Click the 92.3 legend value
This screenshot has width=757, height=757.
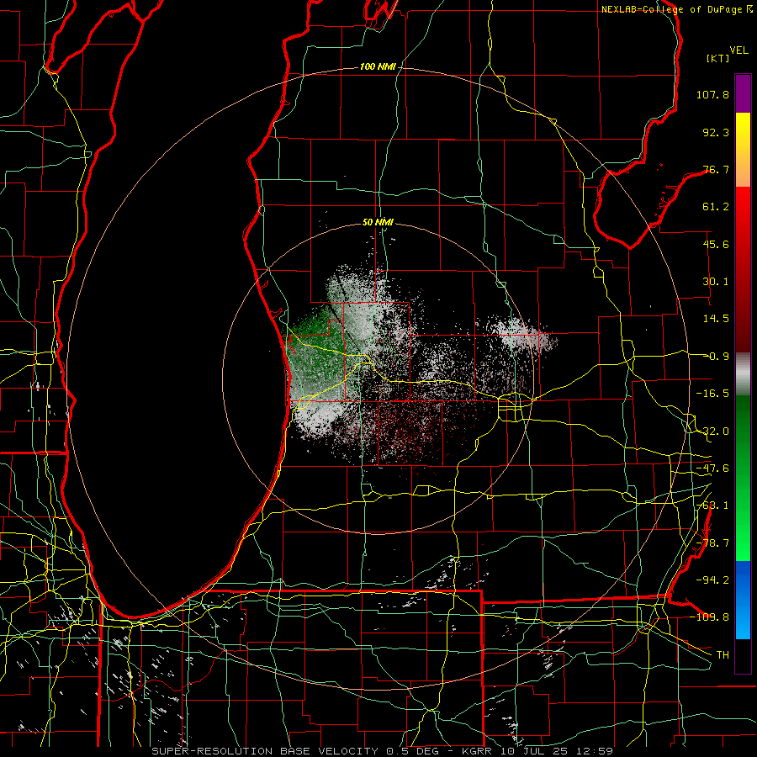(x=716, y=132)
